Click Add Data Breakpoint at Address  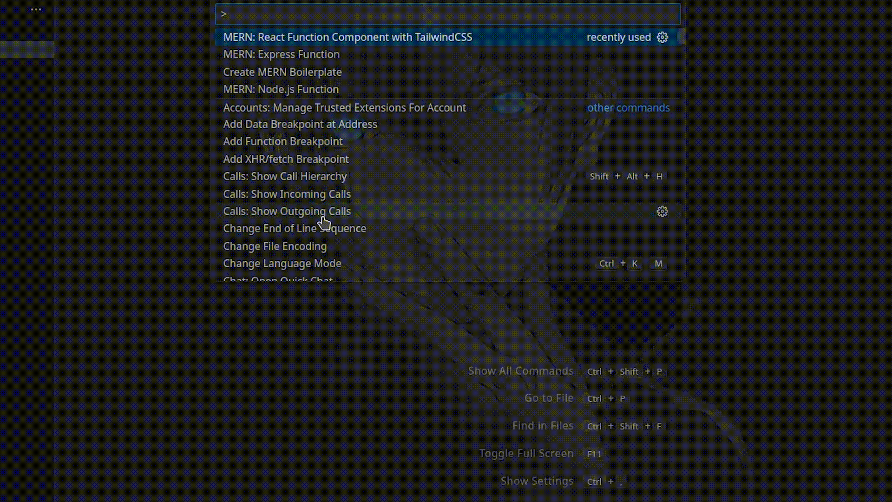(300, 125)
